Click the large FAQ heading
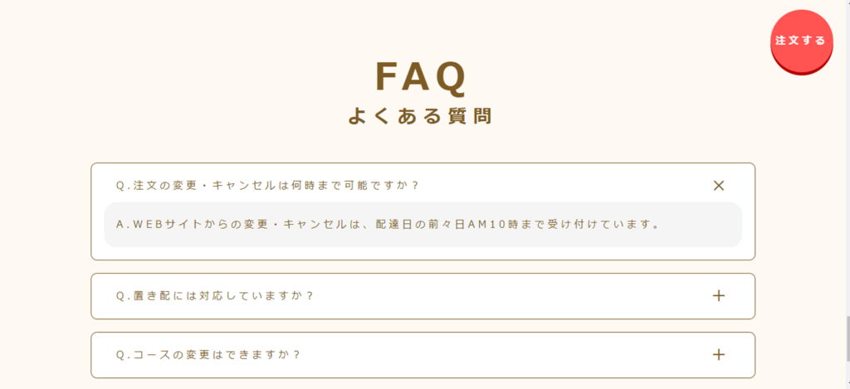Image resolution: width=850 pixels, height=389 pixels. 422,76
